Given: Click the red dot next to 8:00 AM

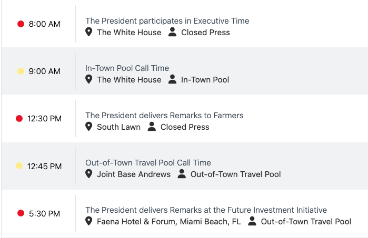Looking at the screenshot, I should pos(21,24).
